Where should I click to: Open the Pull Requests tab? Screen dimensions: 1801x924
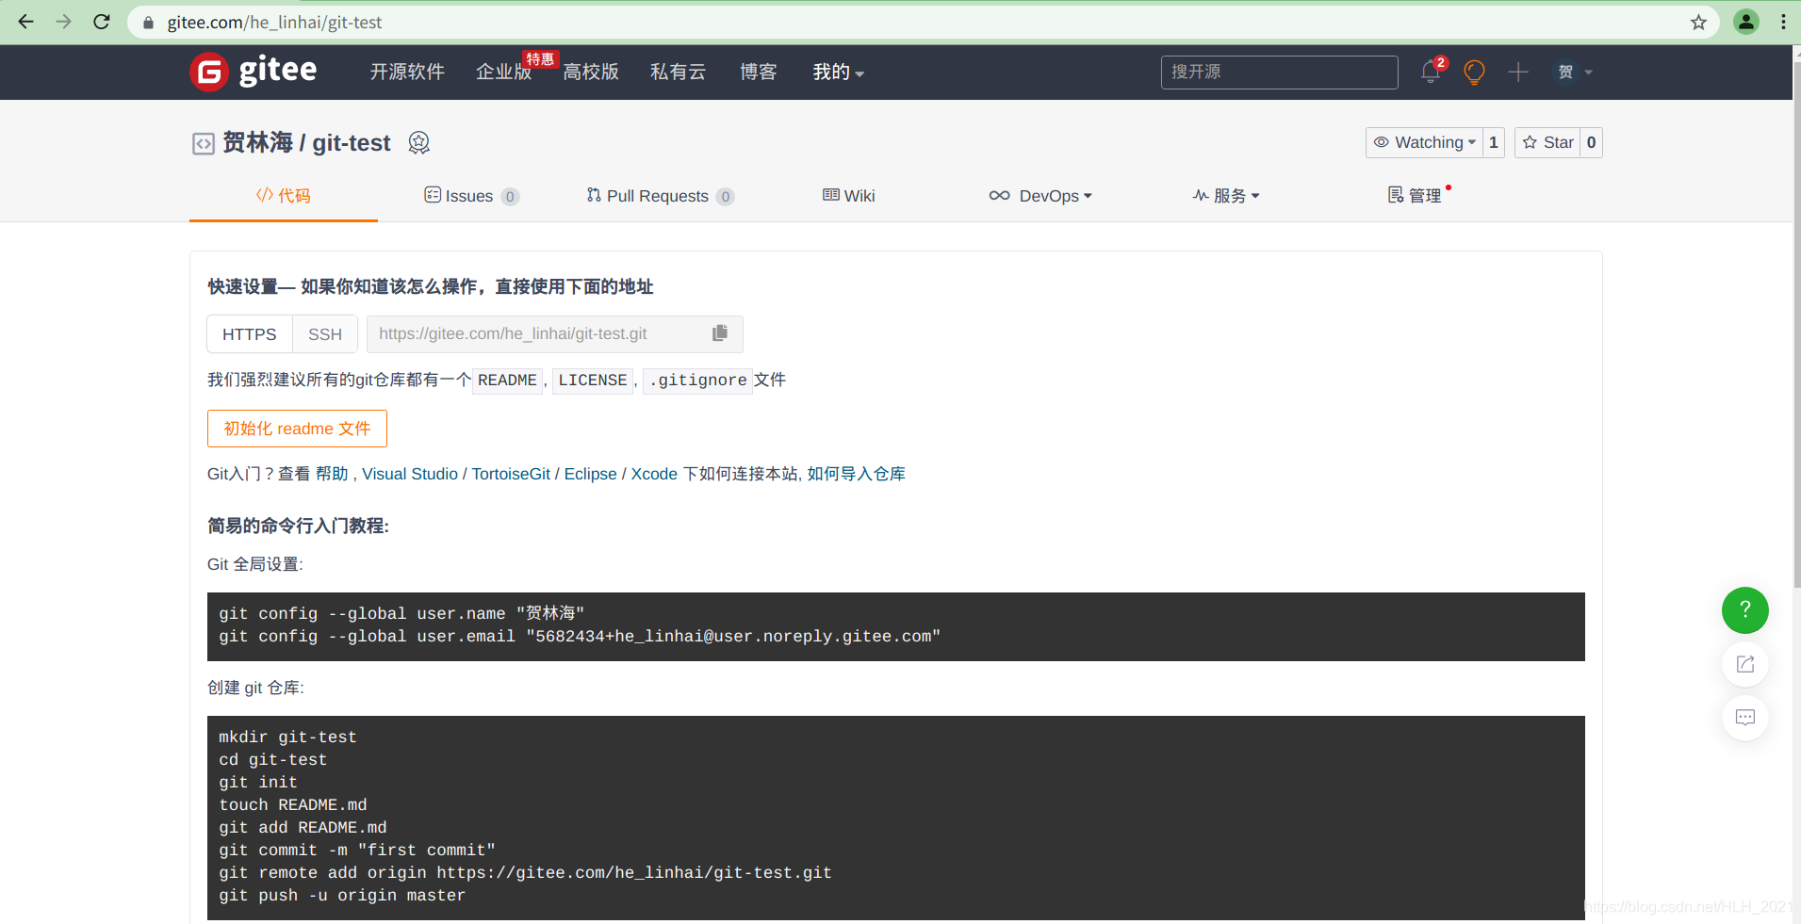660,196
